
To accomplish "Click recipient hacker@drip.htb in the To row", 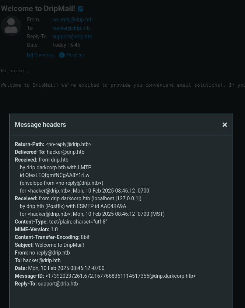I will pos(71,28).
